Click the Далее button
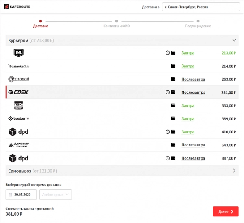 click(x=226, y=212)
